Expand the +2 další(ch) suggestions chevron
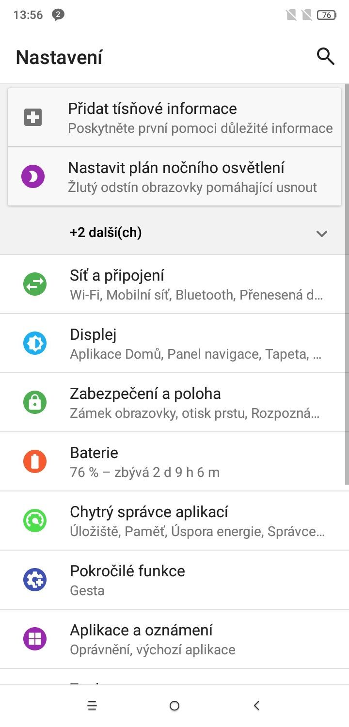 point(321,233)
